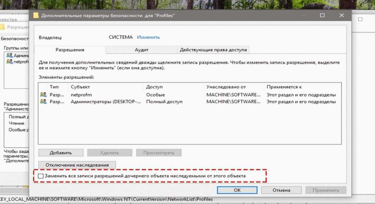The height and width of the screenshot is (204, 375).
Task: Switch to the Разрешения tab
Action: pyautogui.click(x=70, y=50)
